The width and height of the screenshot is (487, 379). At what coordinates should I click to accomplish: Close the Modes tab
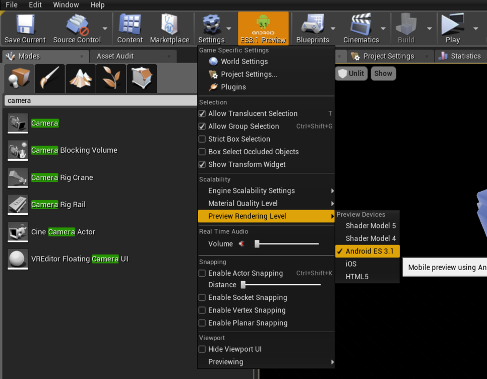pos(82,56)
